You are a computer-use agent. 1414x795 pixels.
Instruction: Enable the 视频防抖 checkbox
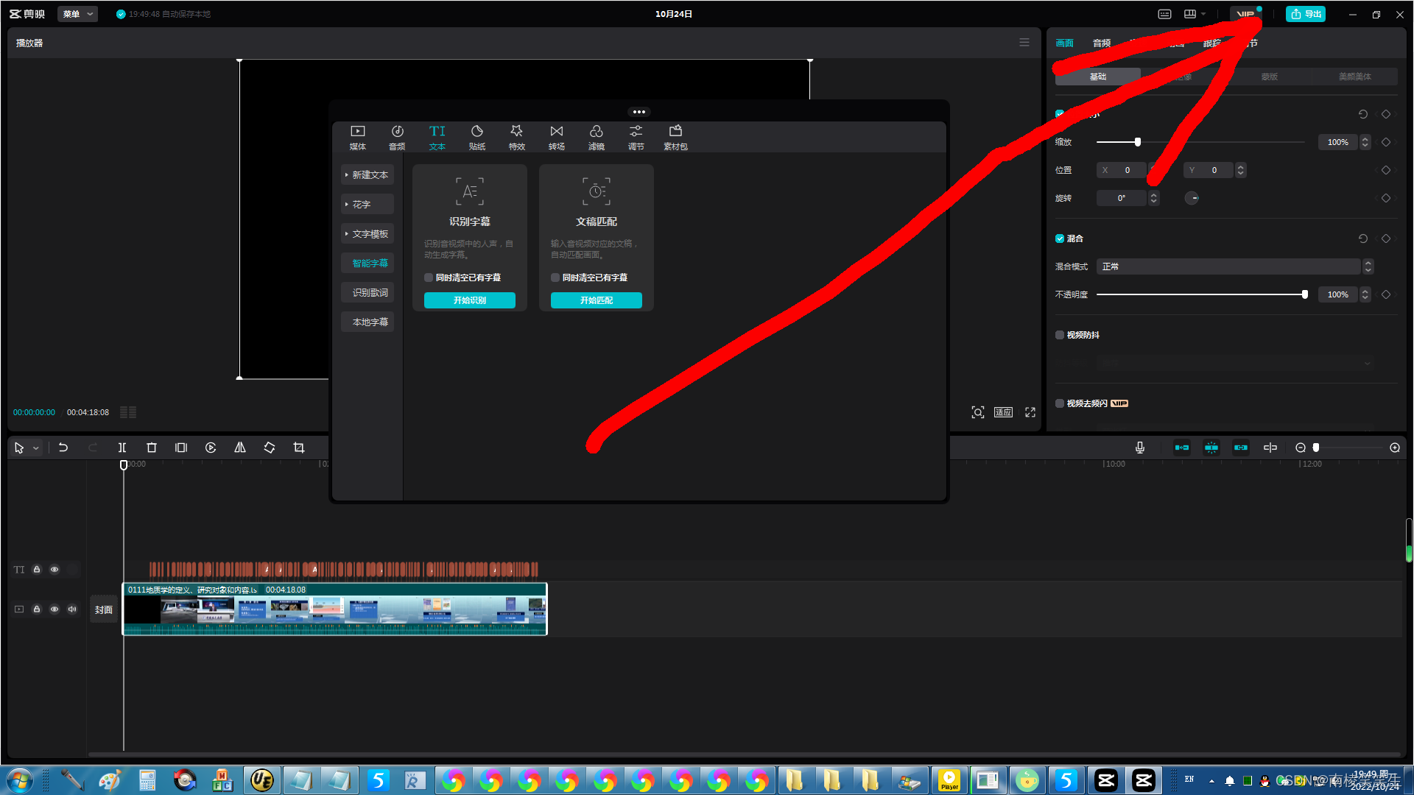1060,335
